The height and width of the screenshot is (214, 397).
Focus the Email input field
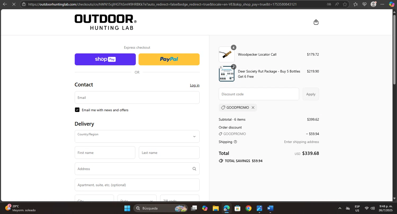[x=137, y=98]
